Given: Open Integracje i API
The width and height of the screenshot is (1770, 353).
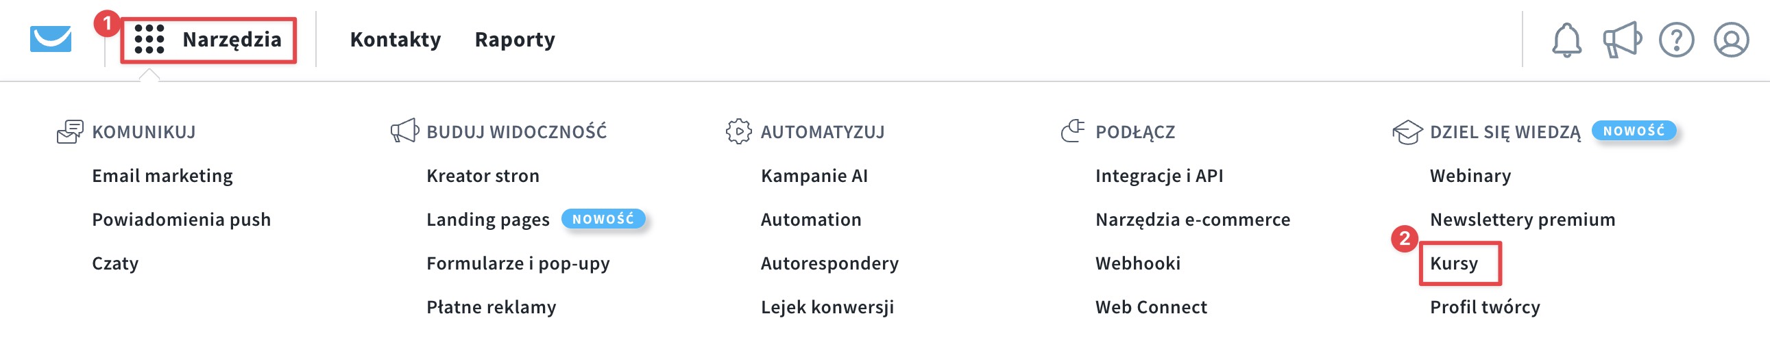Looking at the screenshot, I should pyautogui.click(x=1159, y=176).
